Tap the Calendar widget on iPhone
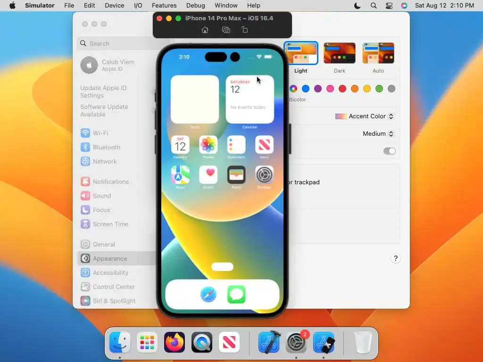The image size is (483, 362). pyautogui.click(x=250, y=99)
